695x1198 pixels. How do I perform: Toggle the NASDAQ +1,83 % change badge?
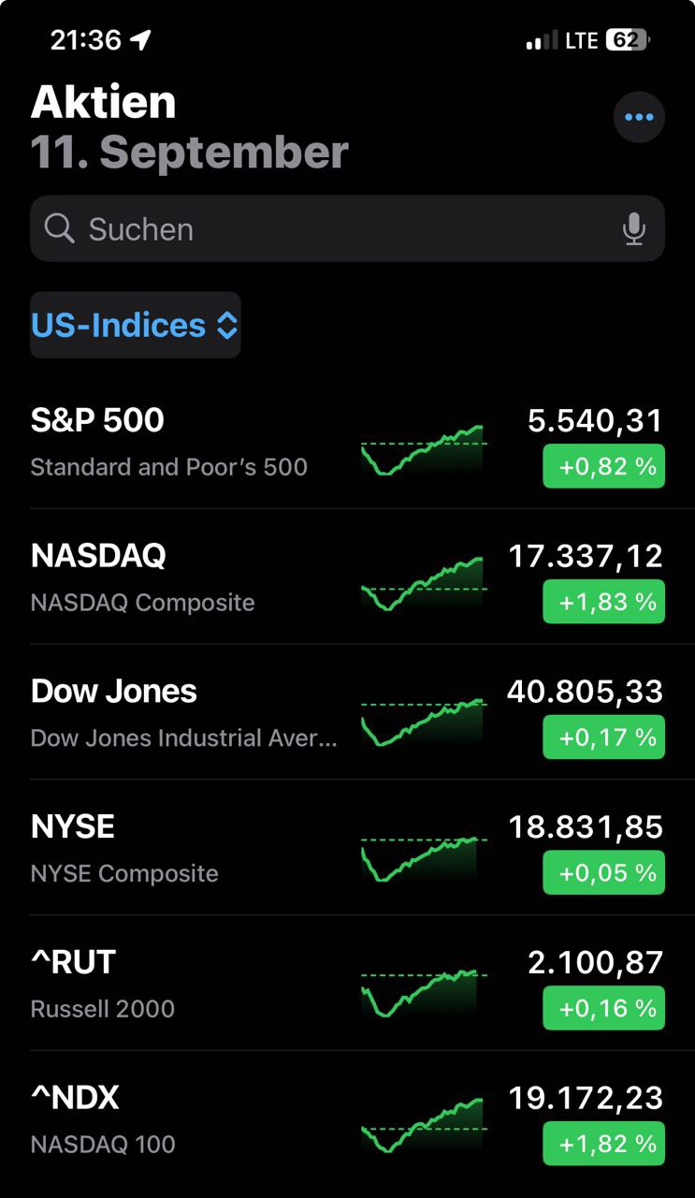[x=603, y=602]
